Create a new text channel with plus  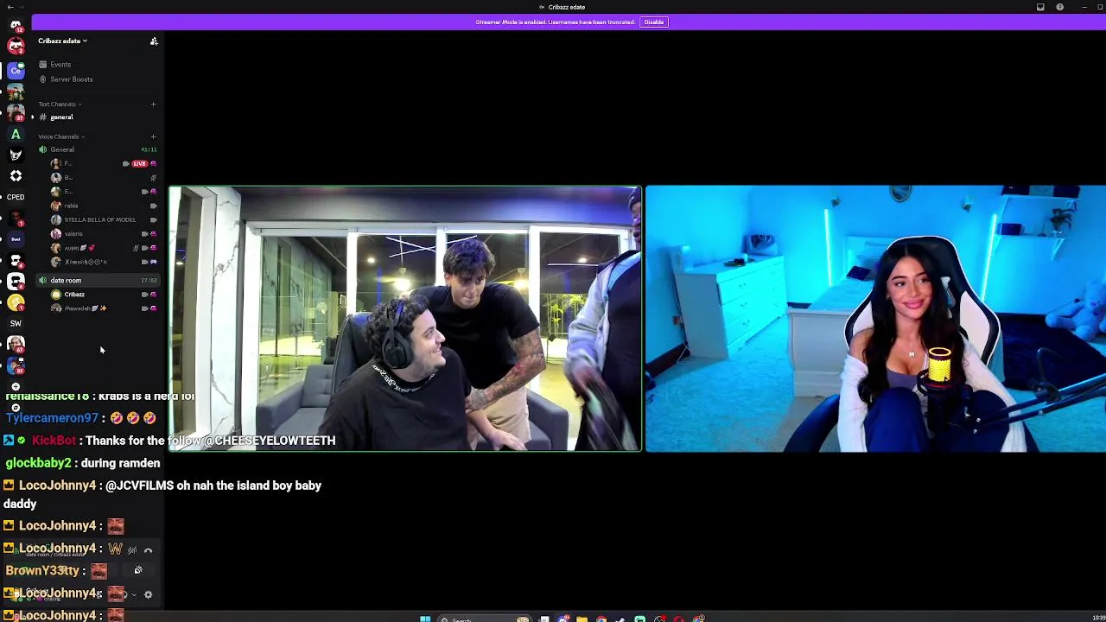pos(153,105)
